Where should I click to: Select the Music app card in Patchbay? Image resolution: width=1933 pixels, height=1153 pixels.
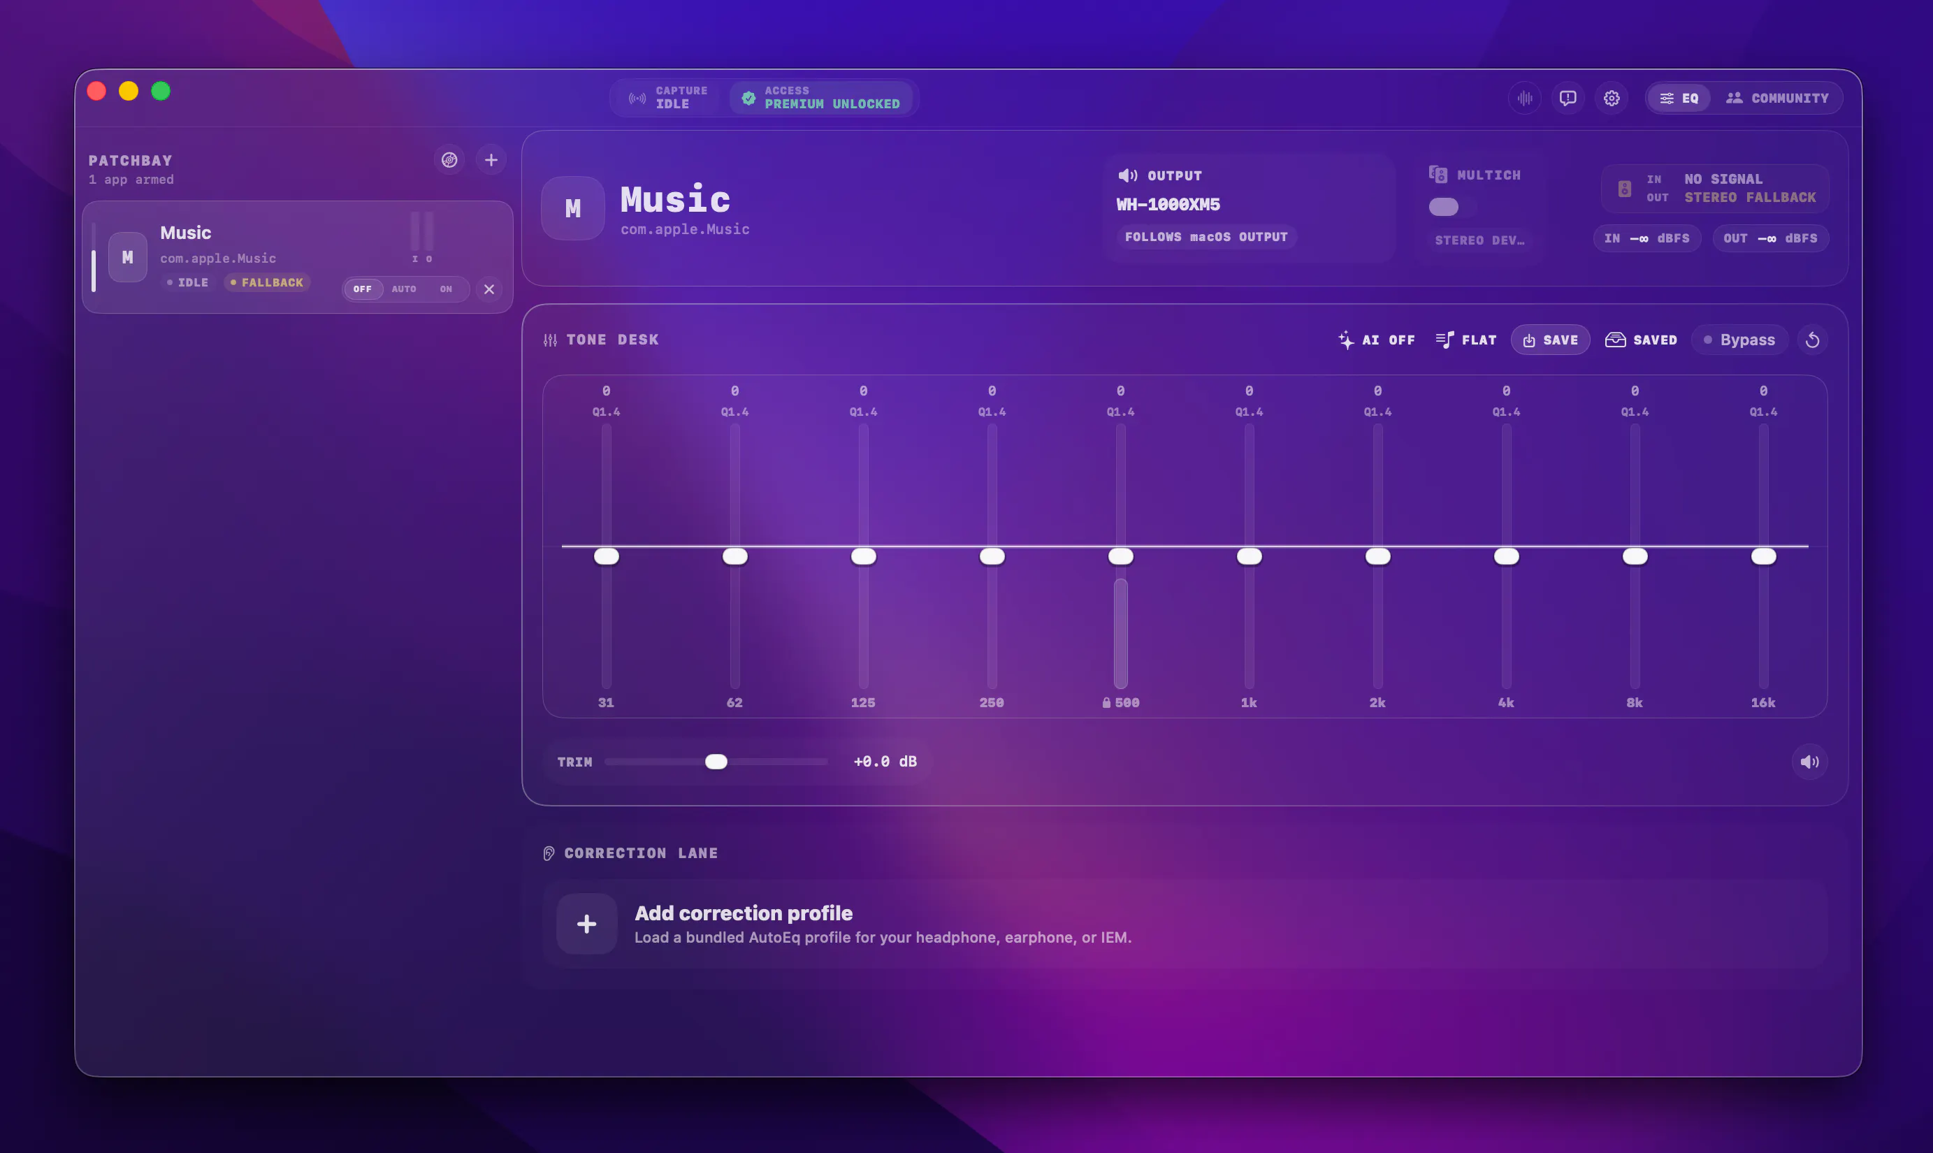pyautogui.click(x=298, y=257)
